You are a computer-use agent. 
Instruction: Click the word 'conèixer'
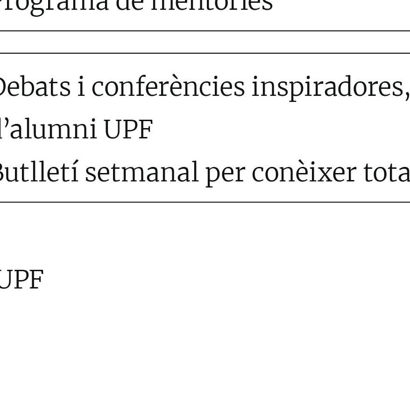coord(304,172)
